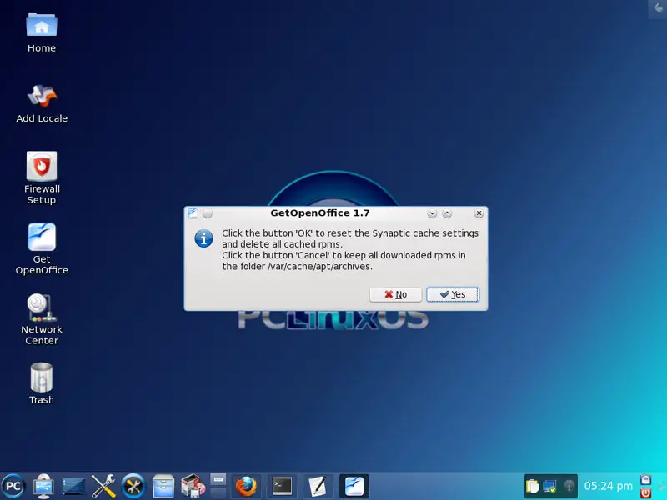Launch Firefox from the panel

pyautogui.click(x=246, y=486)
